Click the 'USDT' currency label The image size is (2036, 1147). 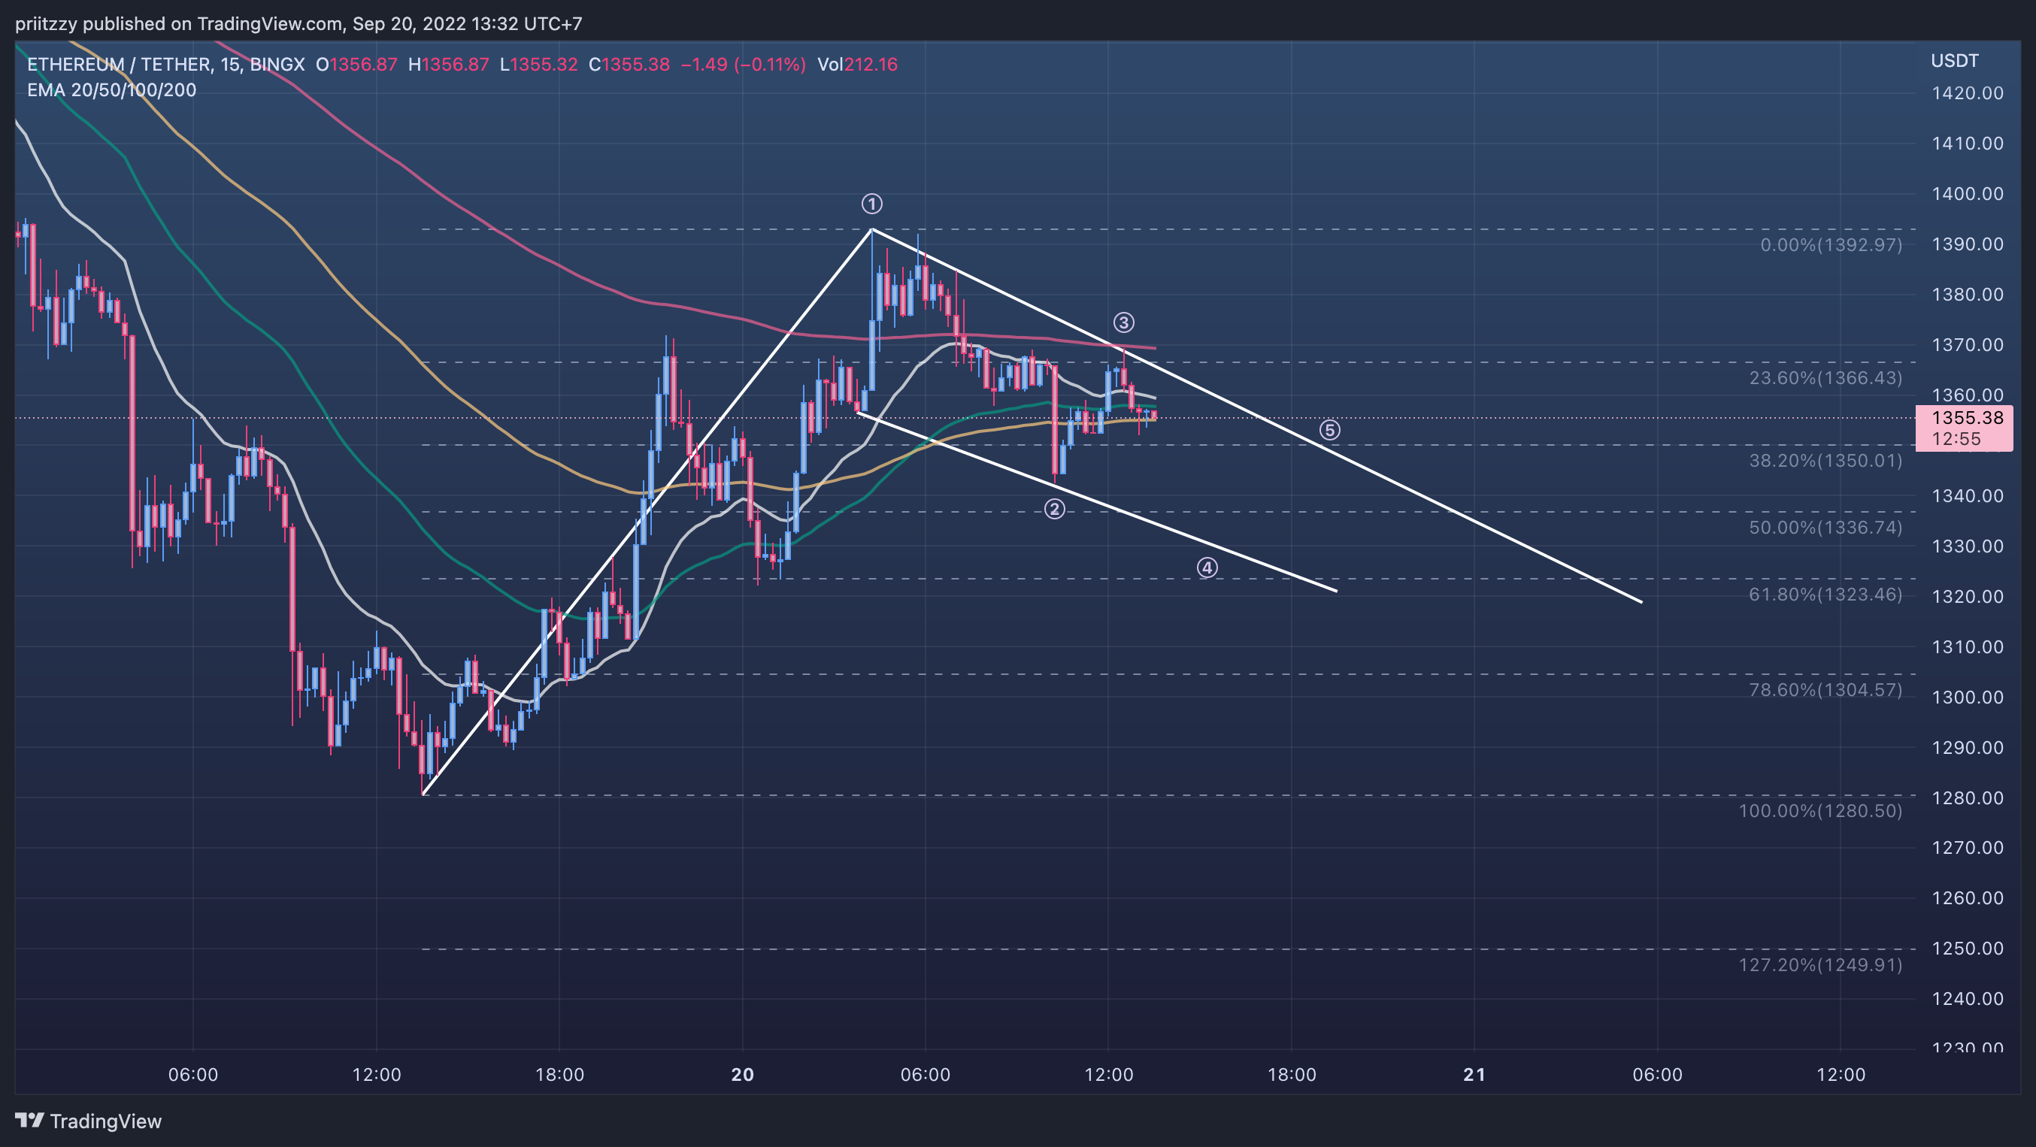[1955, 61]
